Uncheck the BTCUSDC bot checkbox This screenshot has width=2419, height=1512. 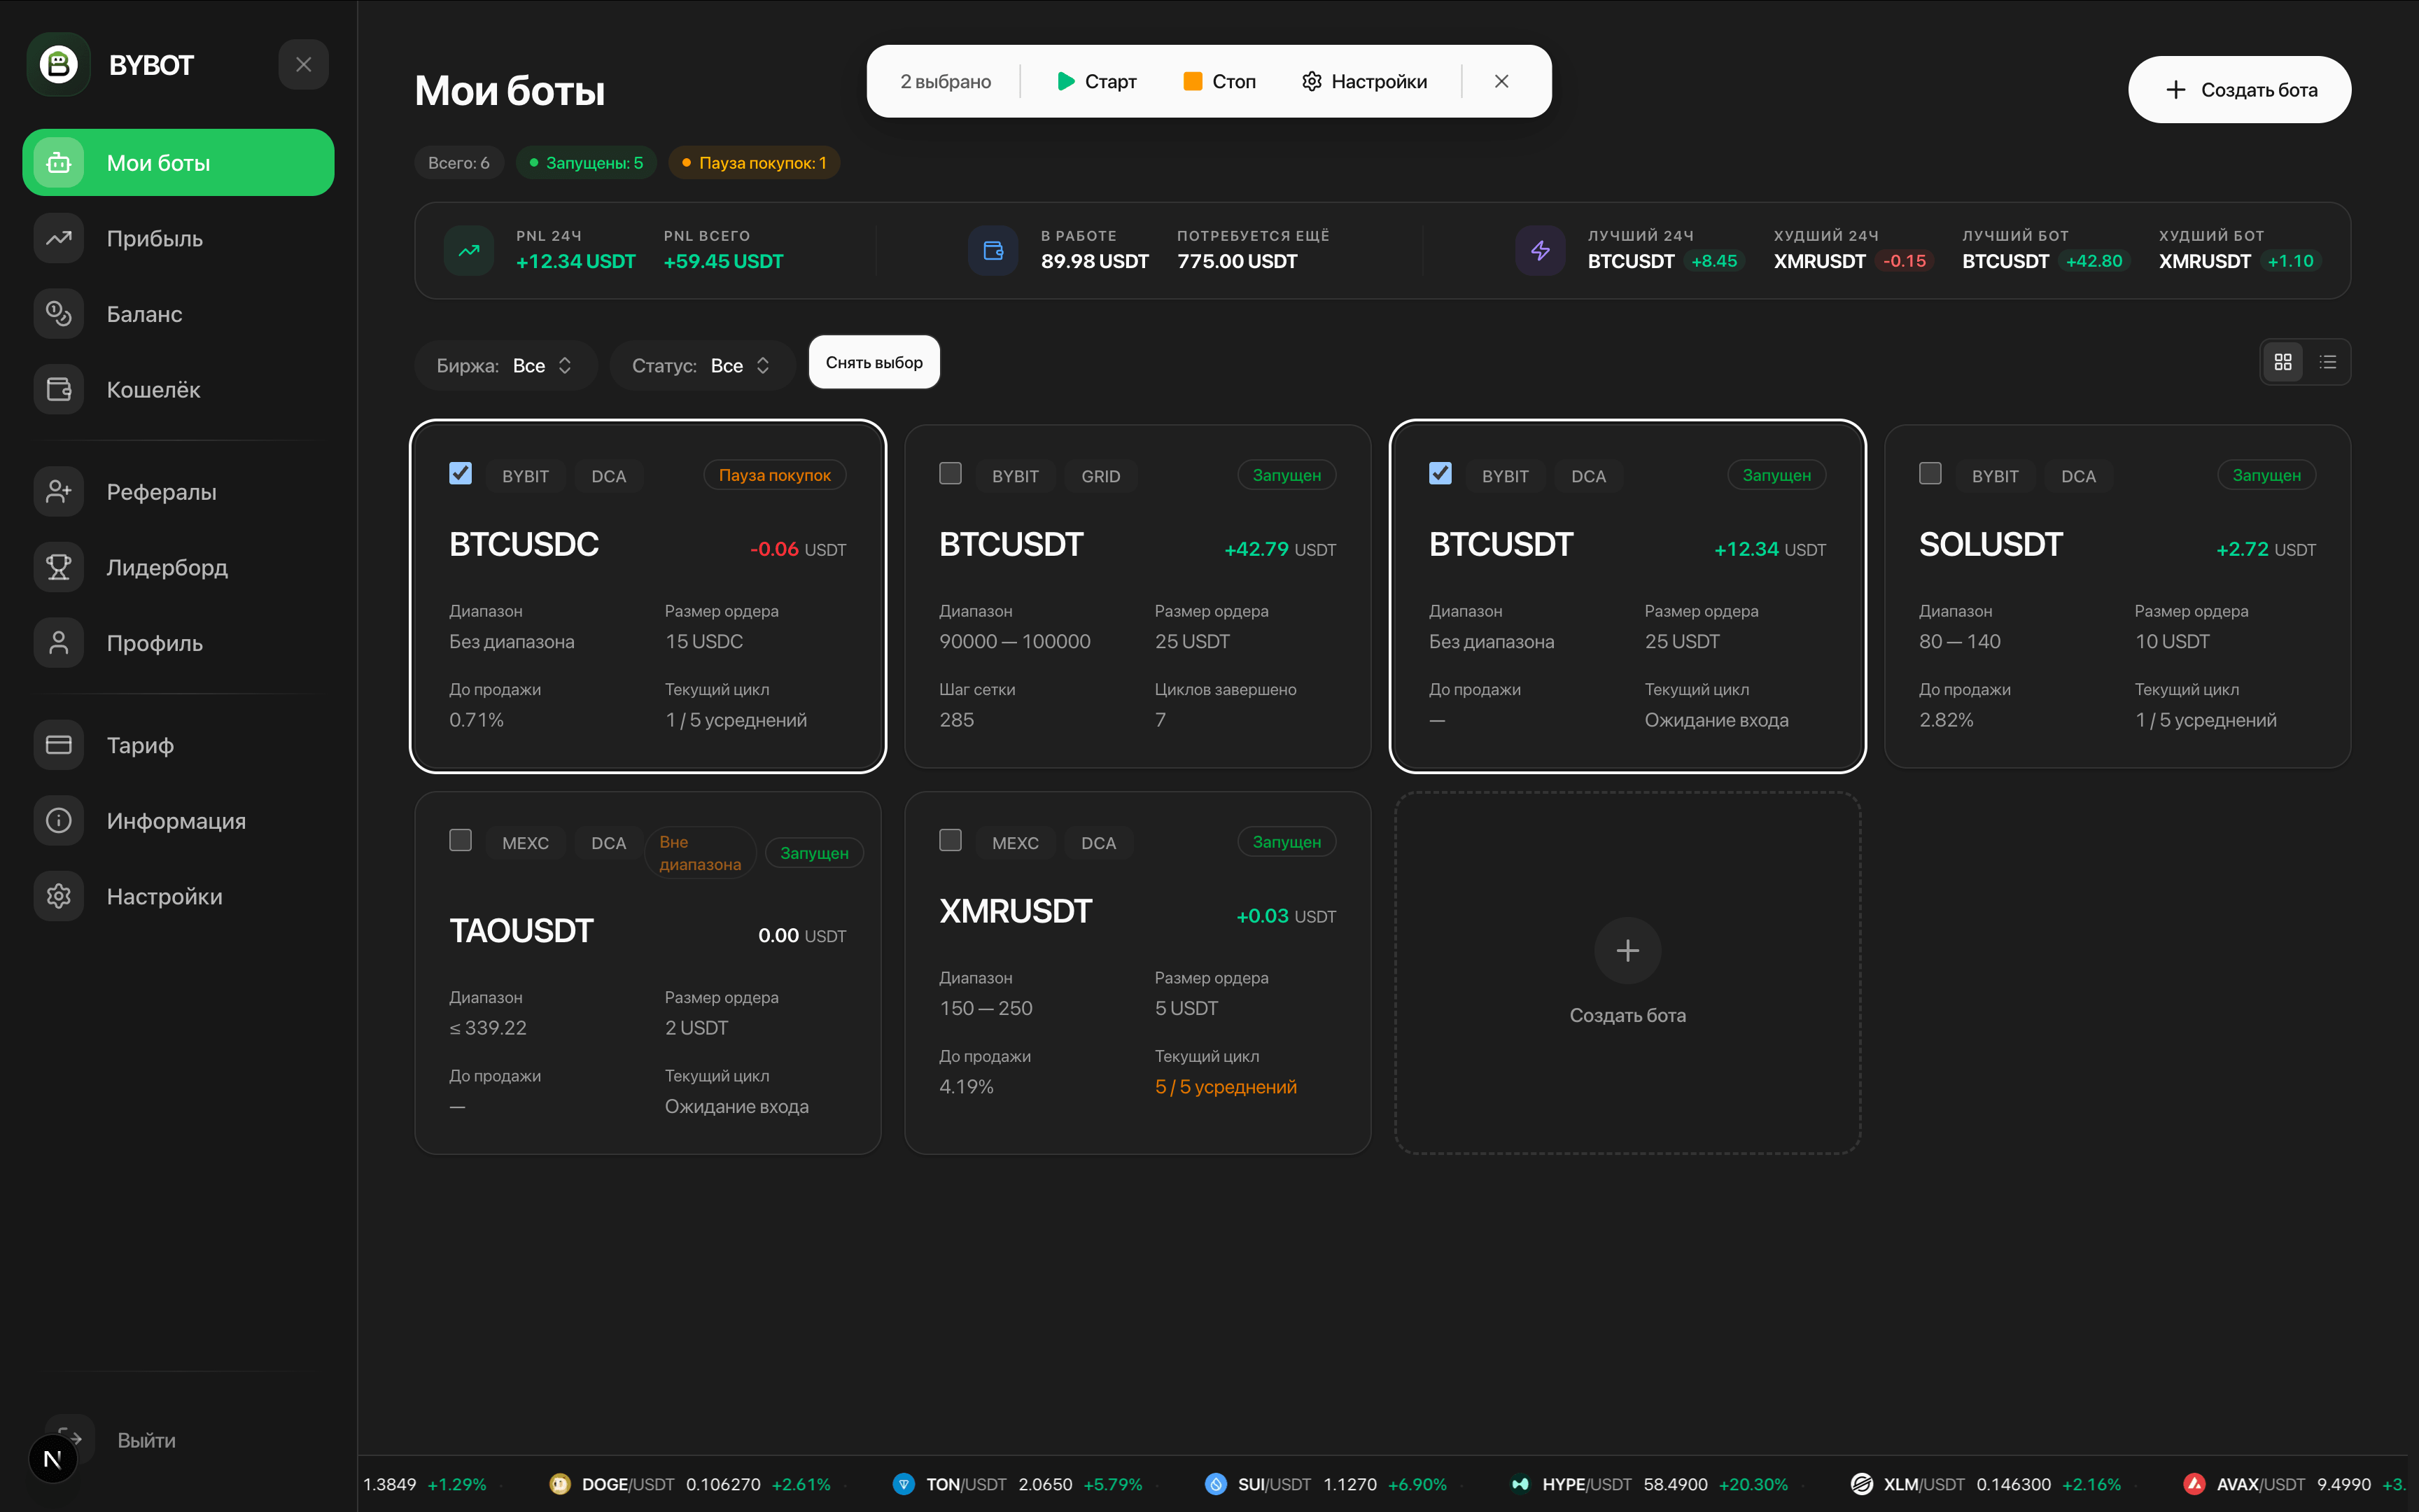[461, 473]
